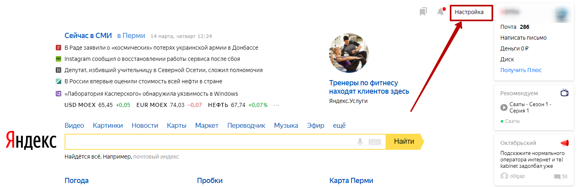Screen dimensions: 577x187
Task: Open the Октябрьский district heading
Action: tap(518, 143)
